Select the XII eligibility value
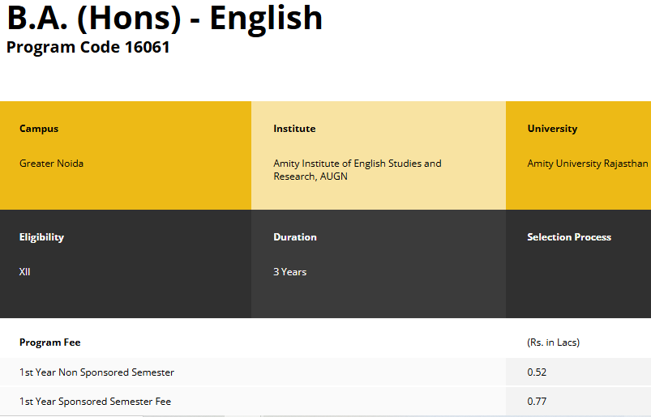 [24, 272]
